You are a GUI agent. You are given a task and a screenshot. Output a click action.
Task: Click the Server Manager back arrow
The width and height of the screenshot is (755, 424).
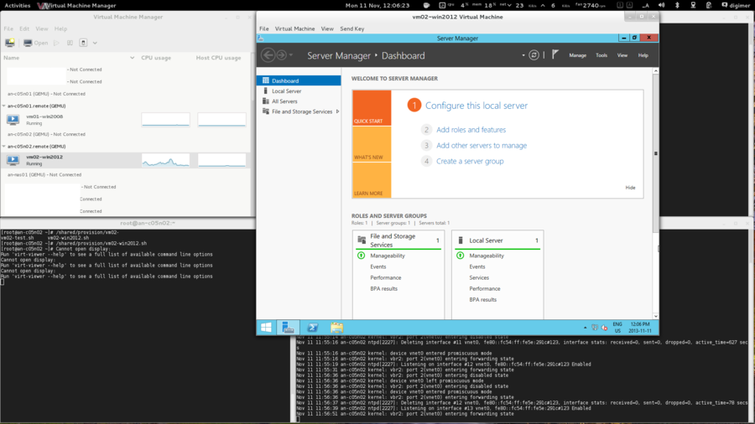(268, 55)
